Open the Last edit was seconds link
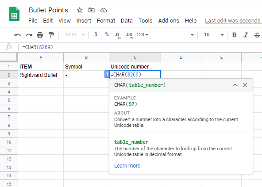262x187 pixels. click(233, 20)
